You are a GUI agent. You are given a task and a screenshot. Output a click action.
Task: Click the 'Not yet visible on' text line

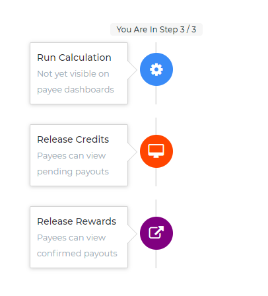[x=73, y=74]
